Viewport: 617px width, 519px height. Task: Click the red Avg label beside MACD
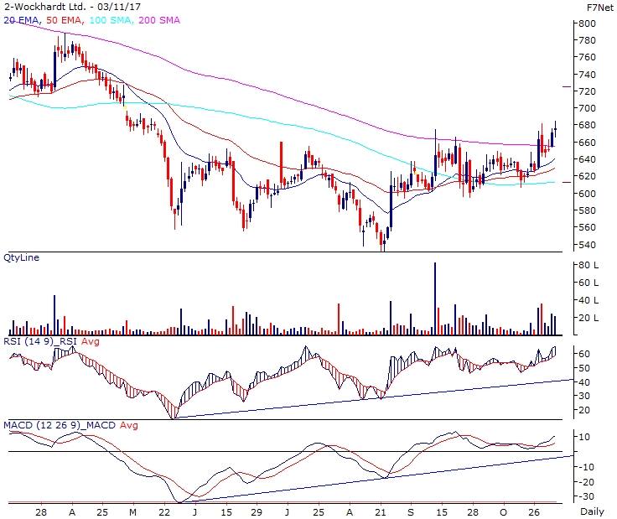point(128,426)
